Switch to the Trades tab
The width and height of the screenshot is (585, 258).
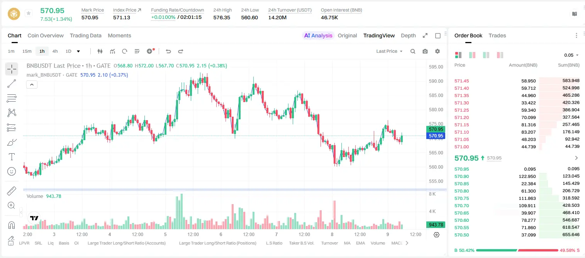497,35
